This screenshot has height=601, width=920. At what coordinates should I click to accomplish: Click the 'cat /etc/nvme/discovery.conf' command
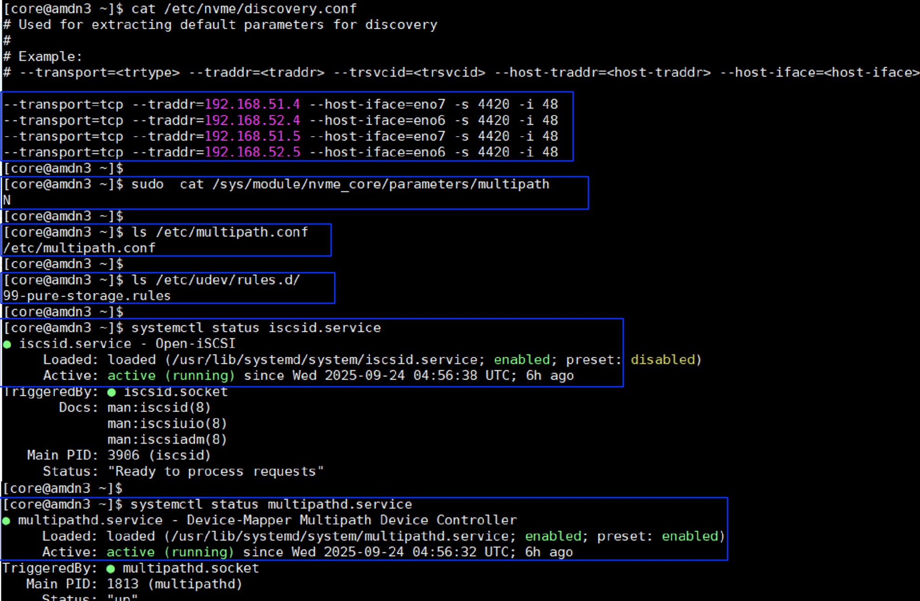point(244,9)
